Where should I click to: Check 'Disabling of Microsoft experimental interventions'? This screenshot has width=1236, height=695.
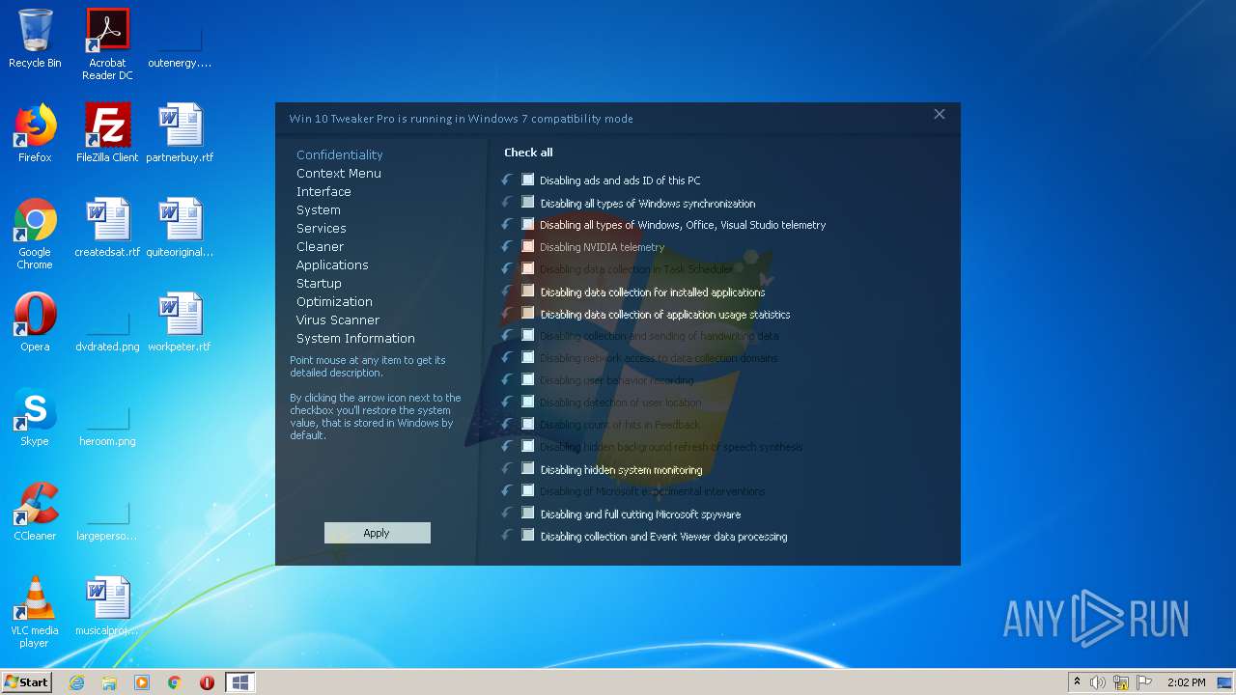point(528,490)
